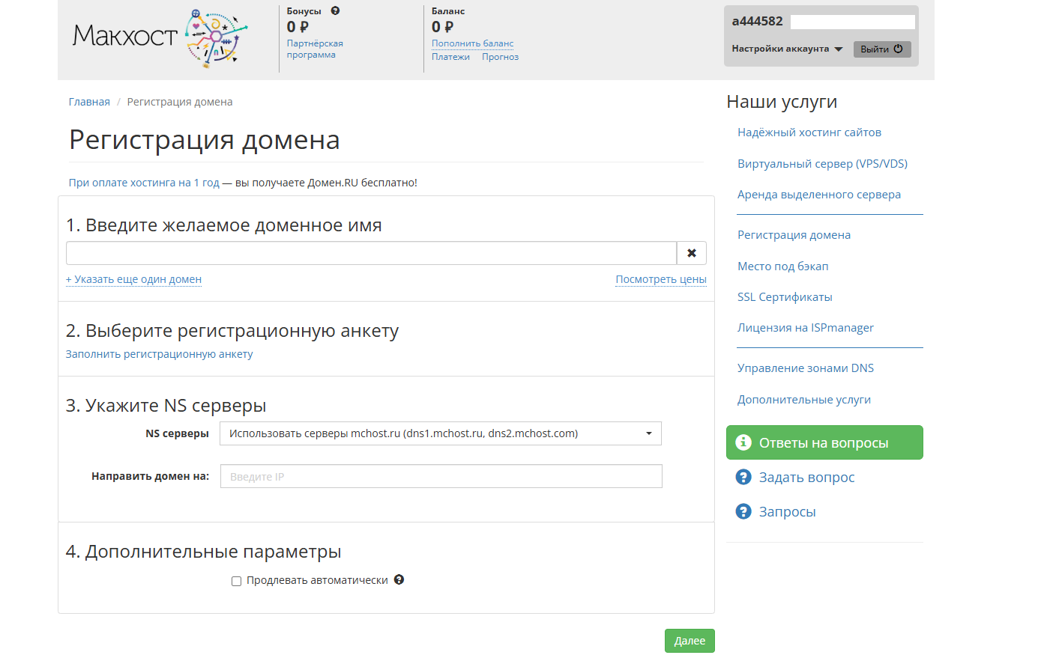The image size is (1050, 655).
Task: Enable the Продлевать автоматически checkbox
Action: pyautogui.click(x=236, y=581)
